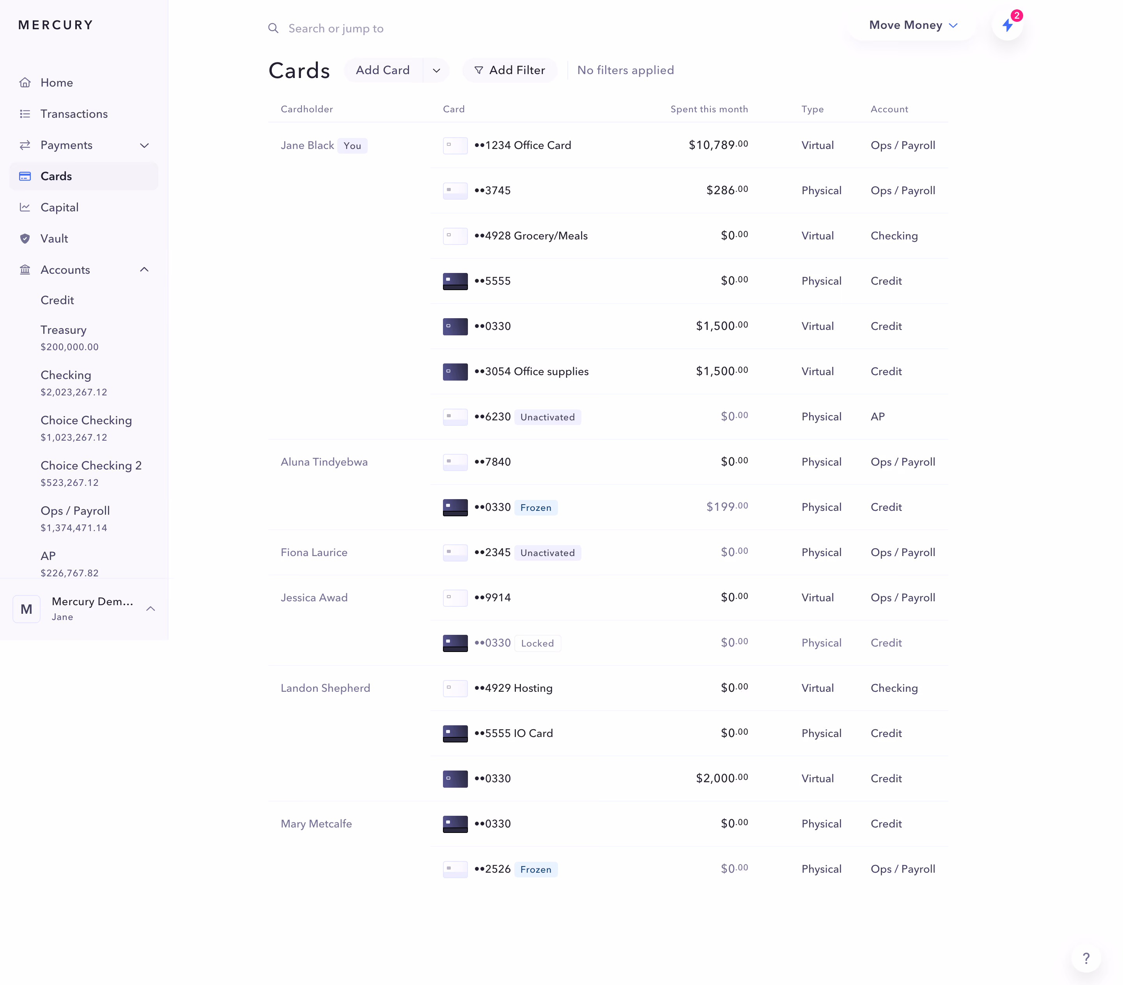Click the Transactions list icon

pyautogui.click(x=25, y=114)
